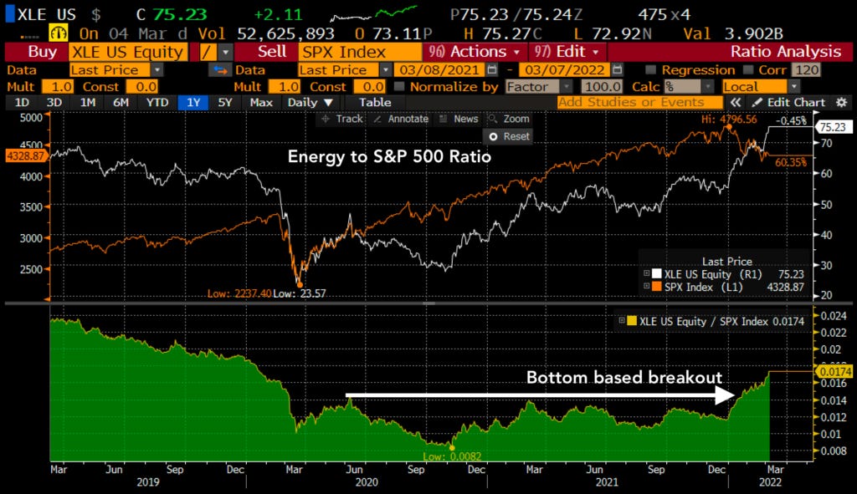Click the clock icon beside On 04 Mar
Screen dimensions: 857x494
[x=58, y=33]
